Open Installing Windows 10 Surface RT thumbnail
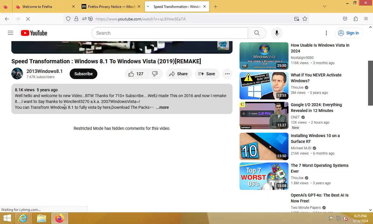This screenshot has height=224, width=373. pyautogui.click(x=264, y=146)
